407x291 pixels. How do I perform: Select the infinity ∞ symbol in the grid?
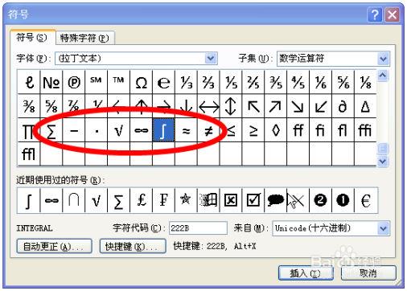[x=142, y=130]
